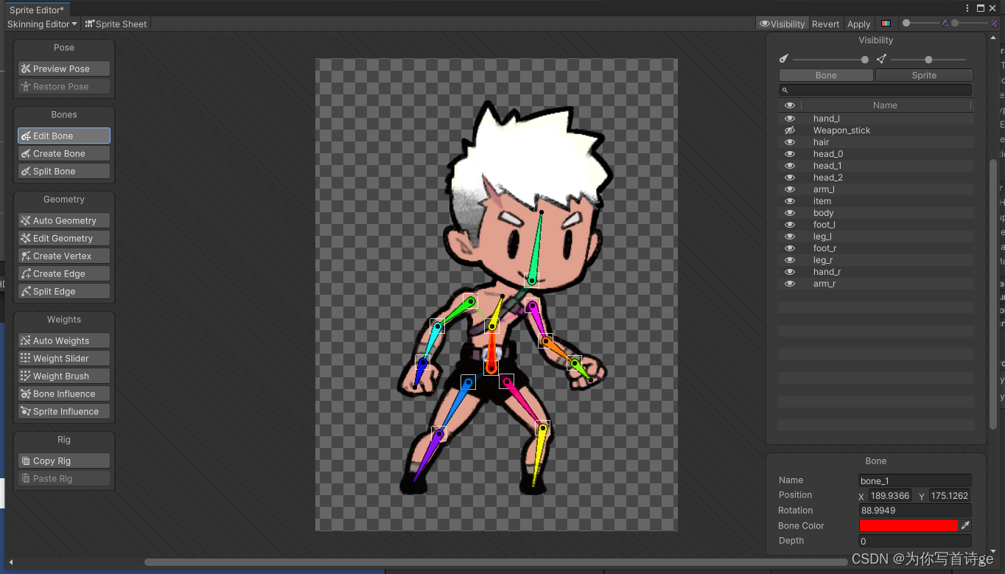Select the Edit Geometry tool
The height and width of the screenshot is (574, 1005).
pos(64,238)
